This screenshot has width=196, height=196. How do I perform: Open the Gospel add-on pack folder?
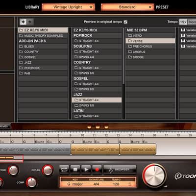(43, 57)
